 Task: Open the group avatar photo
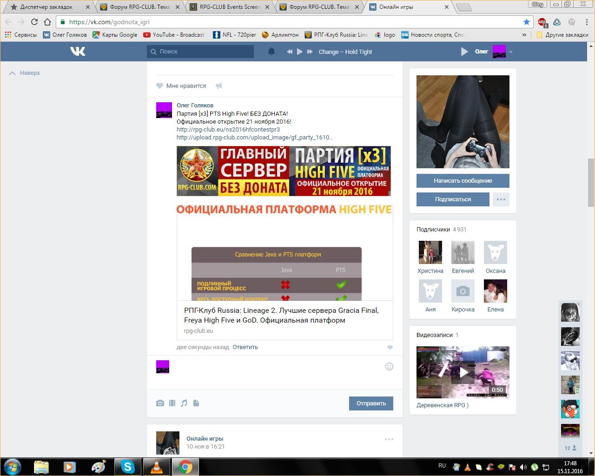click(x=463, y=122)
